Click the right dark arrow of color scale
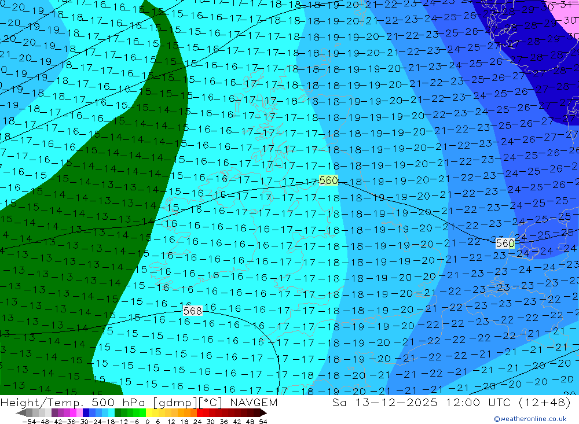The width and height of the screenshot is (579, 424). 262,413
